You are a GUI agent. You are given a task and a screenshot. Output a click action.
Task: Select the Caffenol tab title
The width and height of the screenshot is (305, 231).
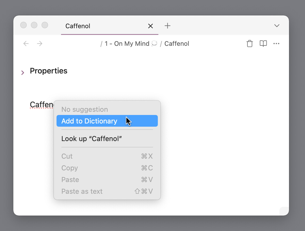pyautogui.click(x=78, y=26)
